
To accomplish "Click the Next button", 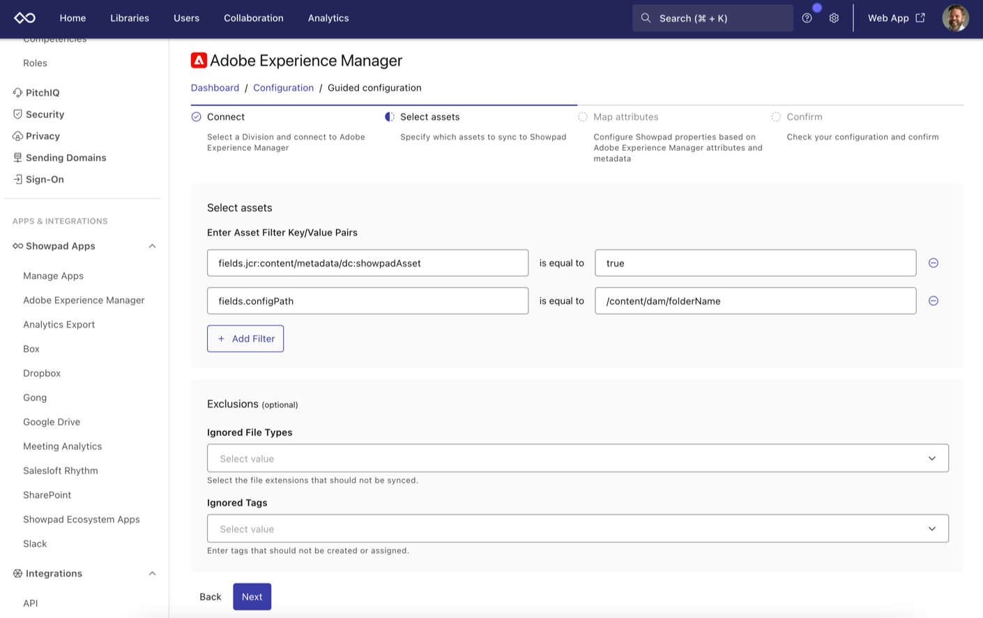I will coord(252,597).
